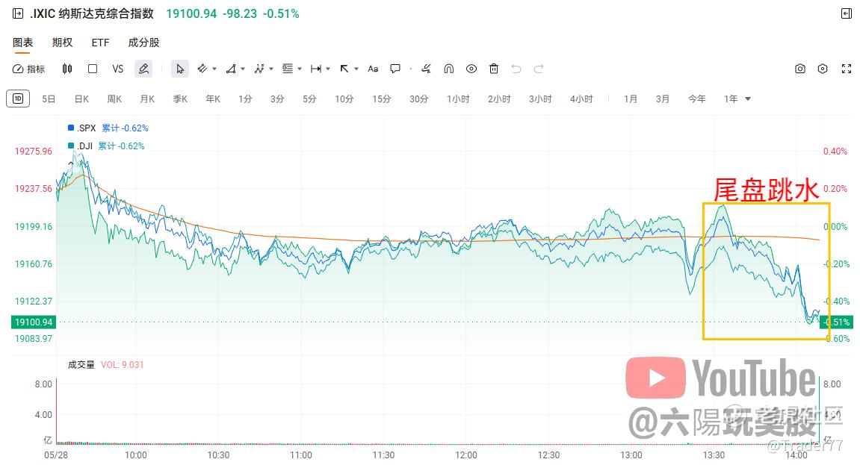Delete drawings with the trash icon
This screenshot has width=860, height=465.
(x=494, y=69)
